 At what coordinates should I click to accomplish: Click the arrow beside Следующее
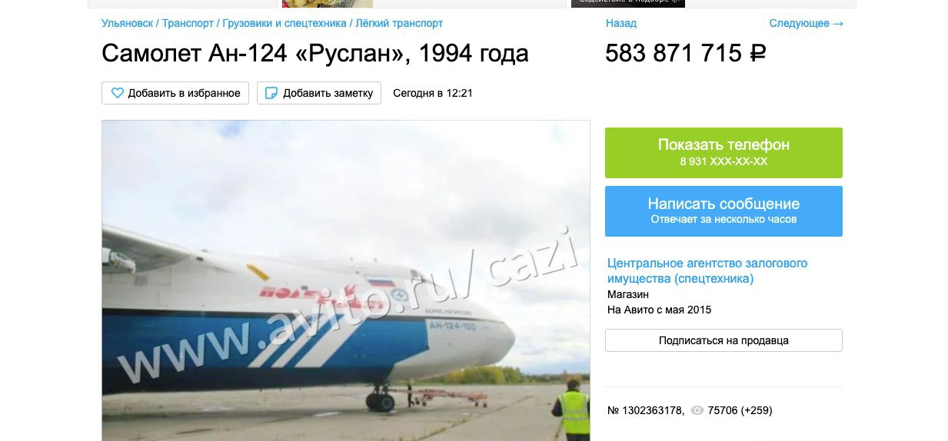tap(838, 24)
